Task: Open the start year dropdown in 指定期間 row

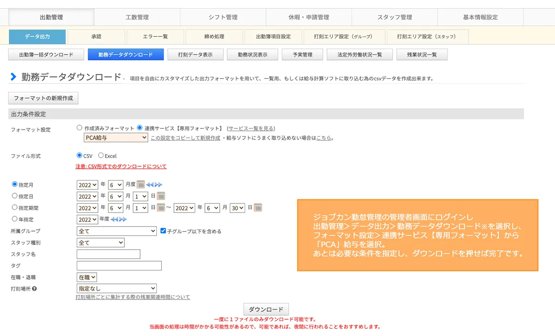Action: pos(87,208)
